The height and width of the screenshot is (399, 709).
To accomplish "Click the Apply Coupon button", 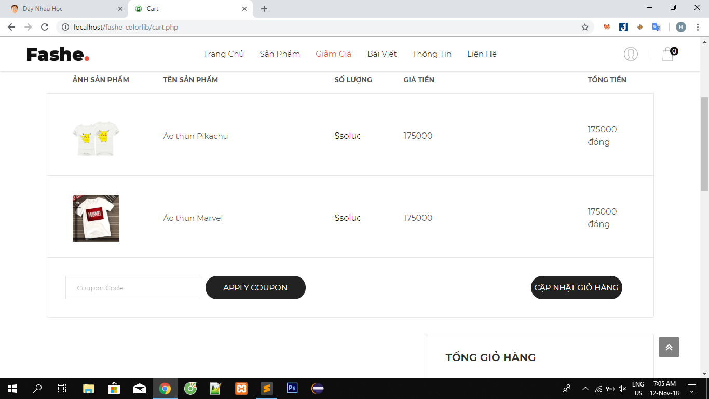I will pyautogui.click(x=255, y=287).
